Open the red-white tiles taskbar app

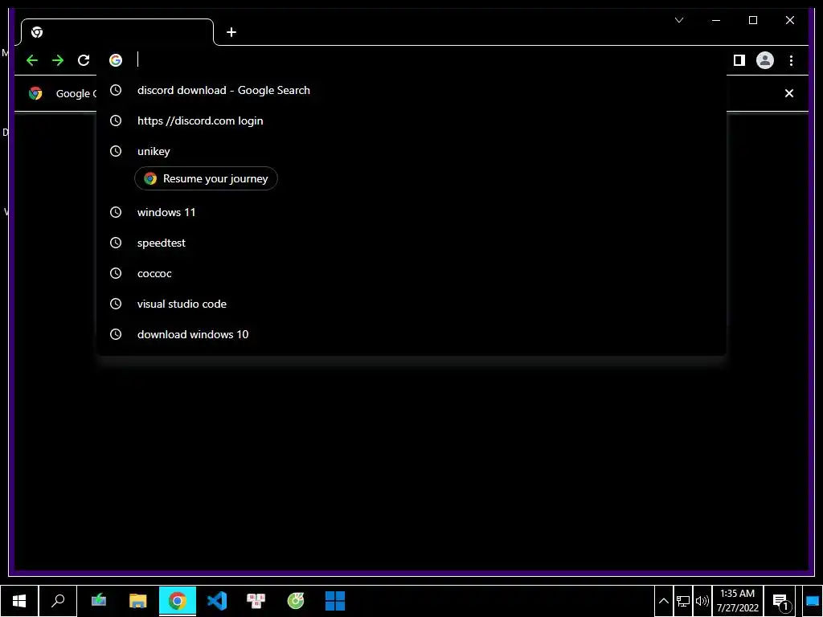click(256, 601)
